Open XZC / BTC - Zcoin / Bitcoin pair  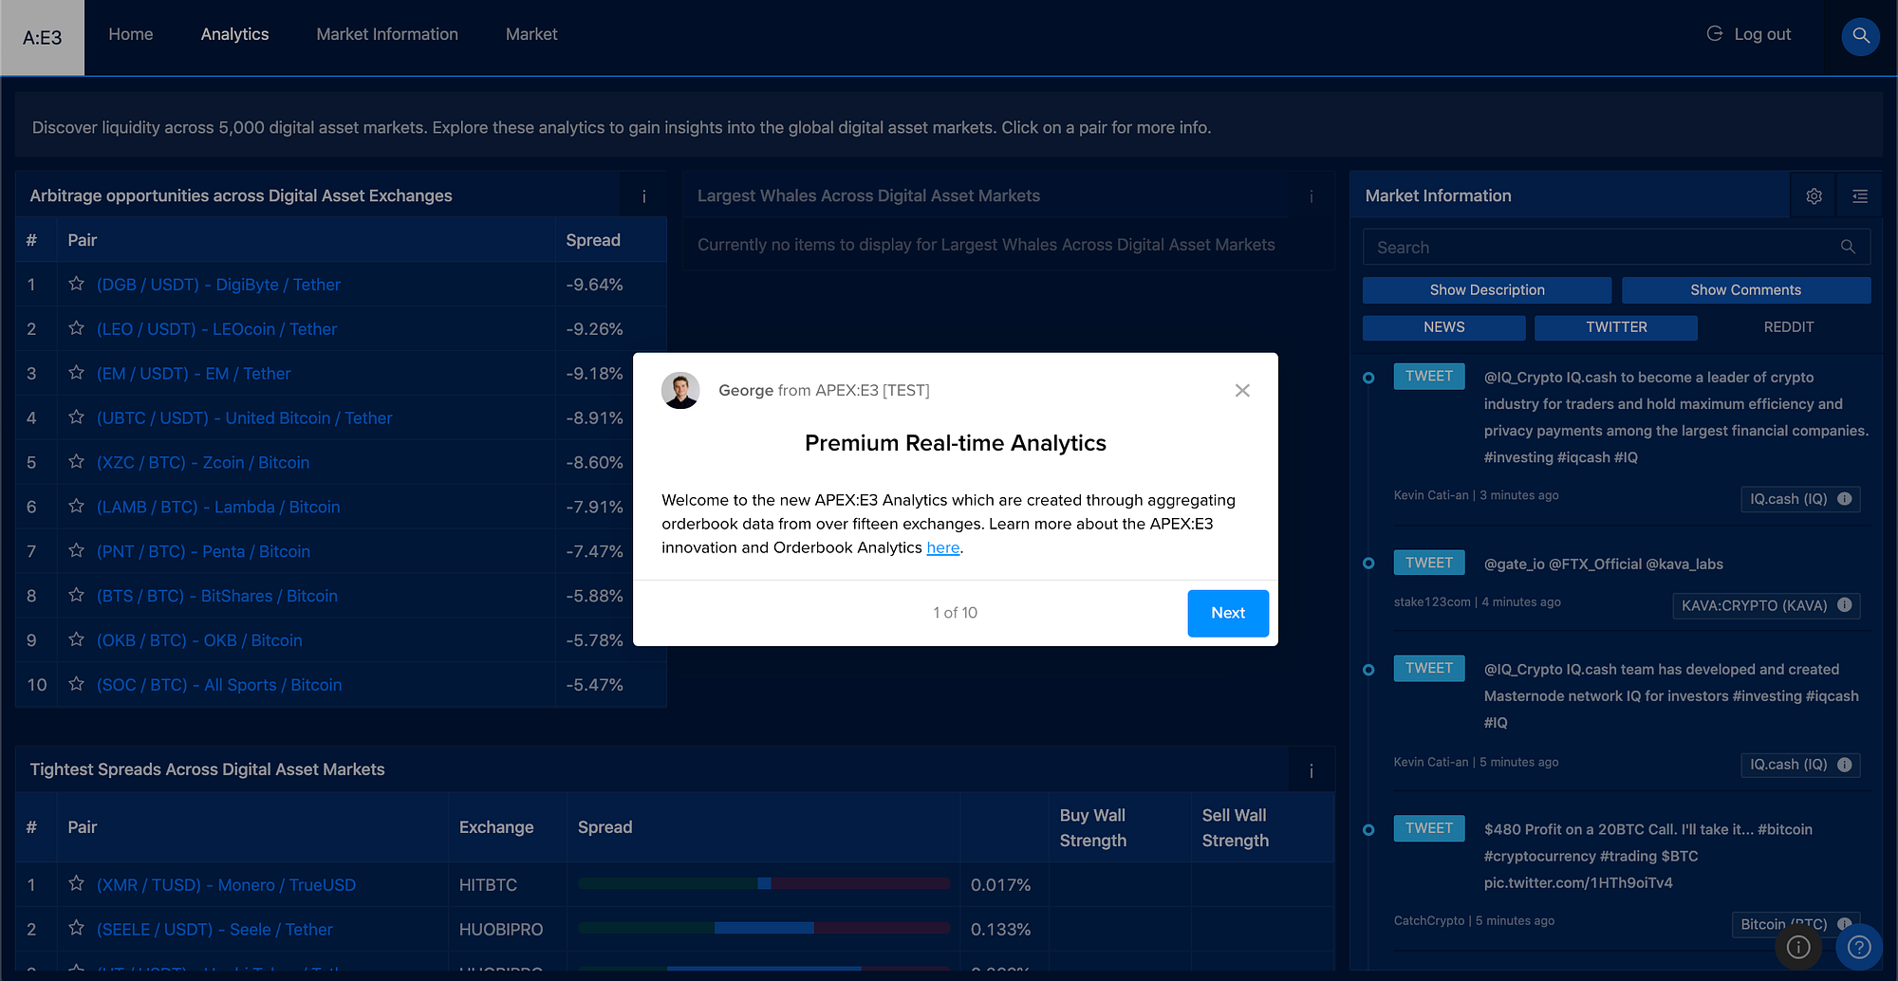(x=203, y=463)
